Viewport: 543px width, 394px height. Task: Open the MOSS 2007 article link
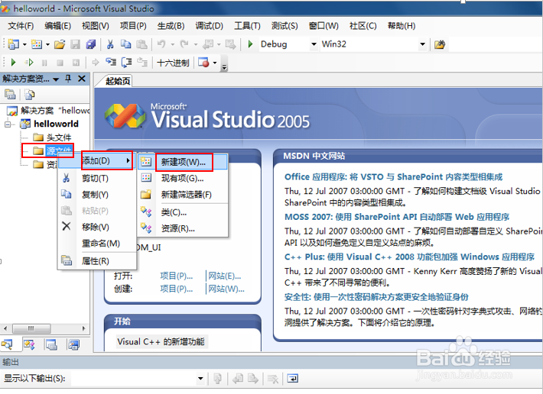(396, 217)
